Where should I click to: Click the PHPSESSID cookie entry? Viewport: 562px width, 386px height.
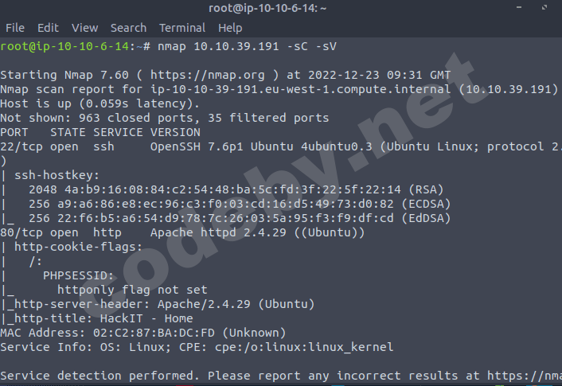tap(80, 275)
